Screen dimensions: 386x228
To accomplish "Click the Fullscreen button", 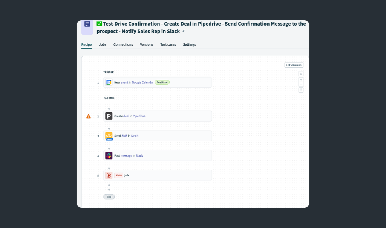I will tap(294, 65).
